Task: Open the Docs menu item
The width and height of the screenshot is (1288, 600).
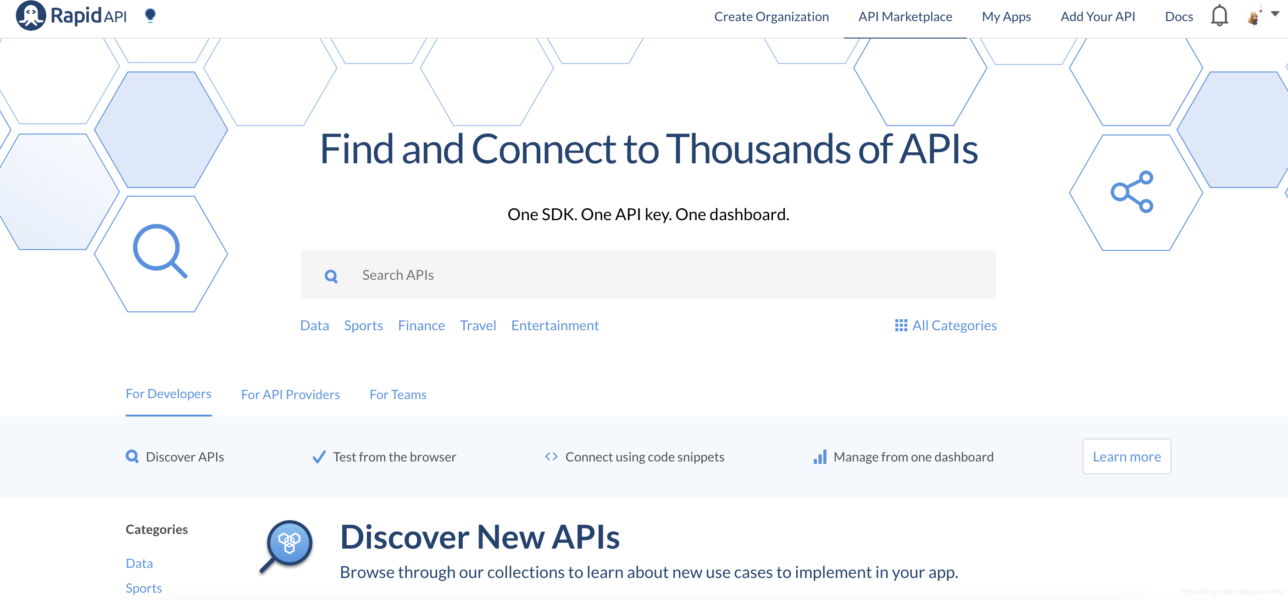Action: [x=1179, y=17]
